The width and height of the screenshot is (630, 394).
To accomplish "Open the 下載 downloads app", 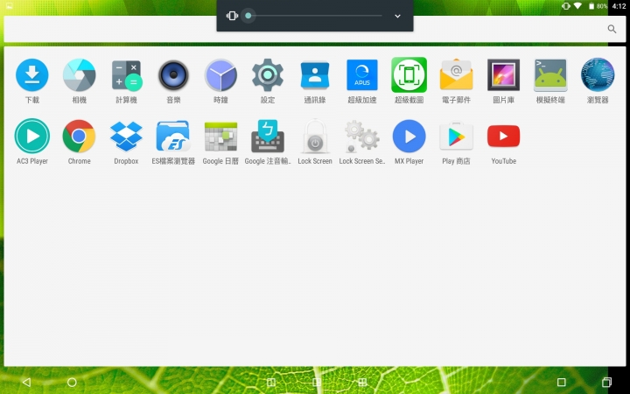I will point(32,75).
